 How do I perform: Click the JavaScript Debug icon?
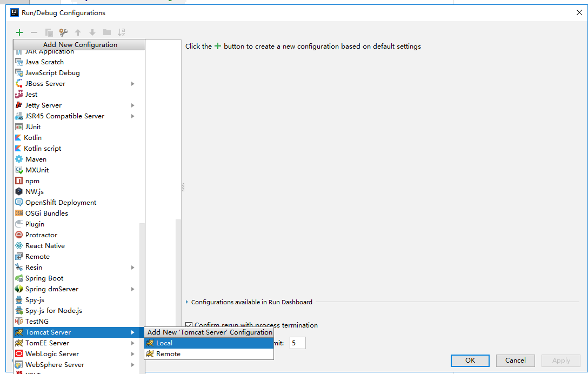click(19, 73)
